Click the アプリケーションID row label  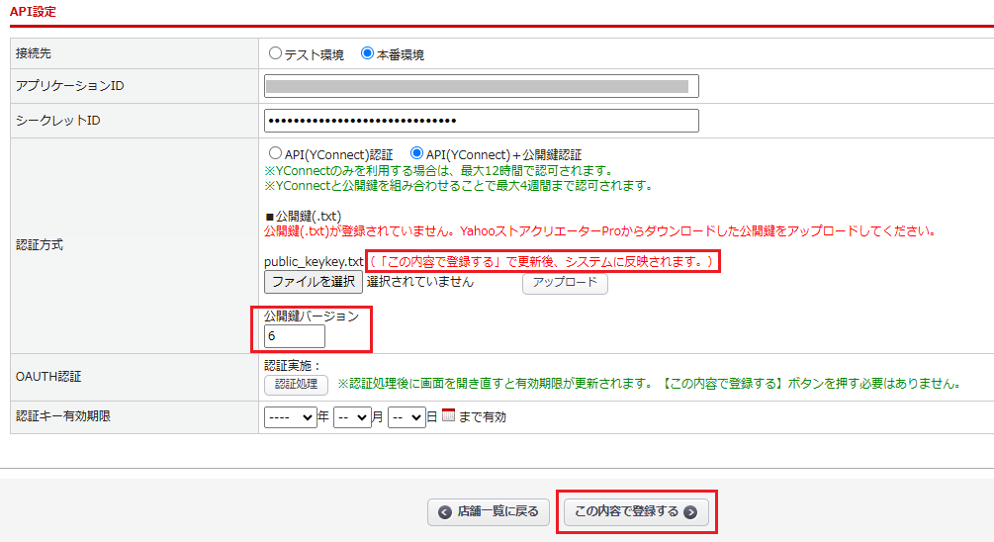[70, 86]
